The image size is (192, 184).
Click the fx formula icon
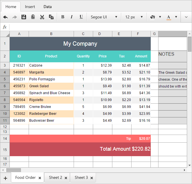(5, 27)
